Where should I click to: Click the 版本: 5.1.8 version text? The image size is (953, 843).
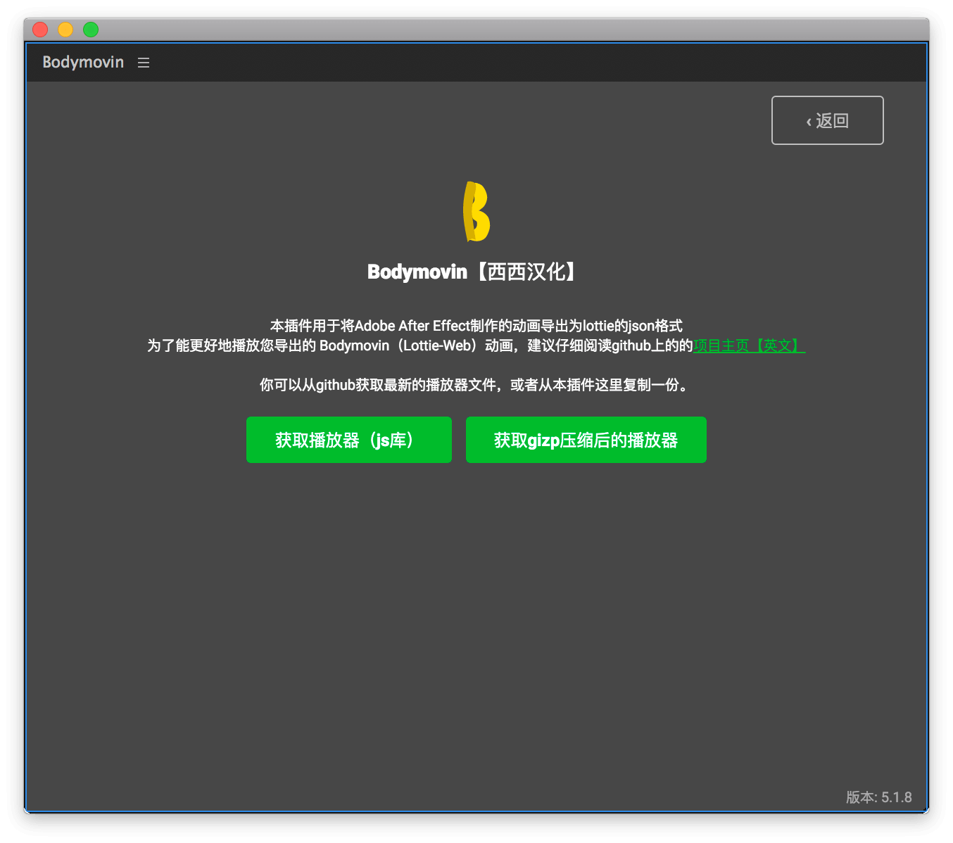[x=878, y=797]
